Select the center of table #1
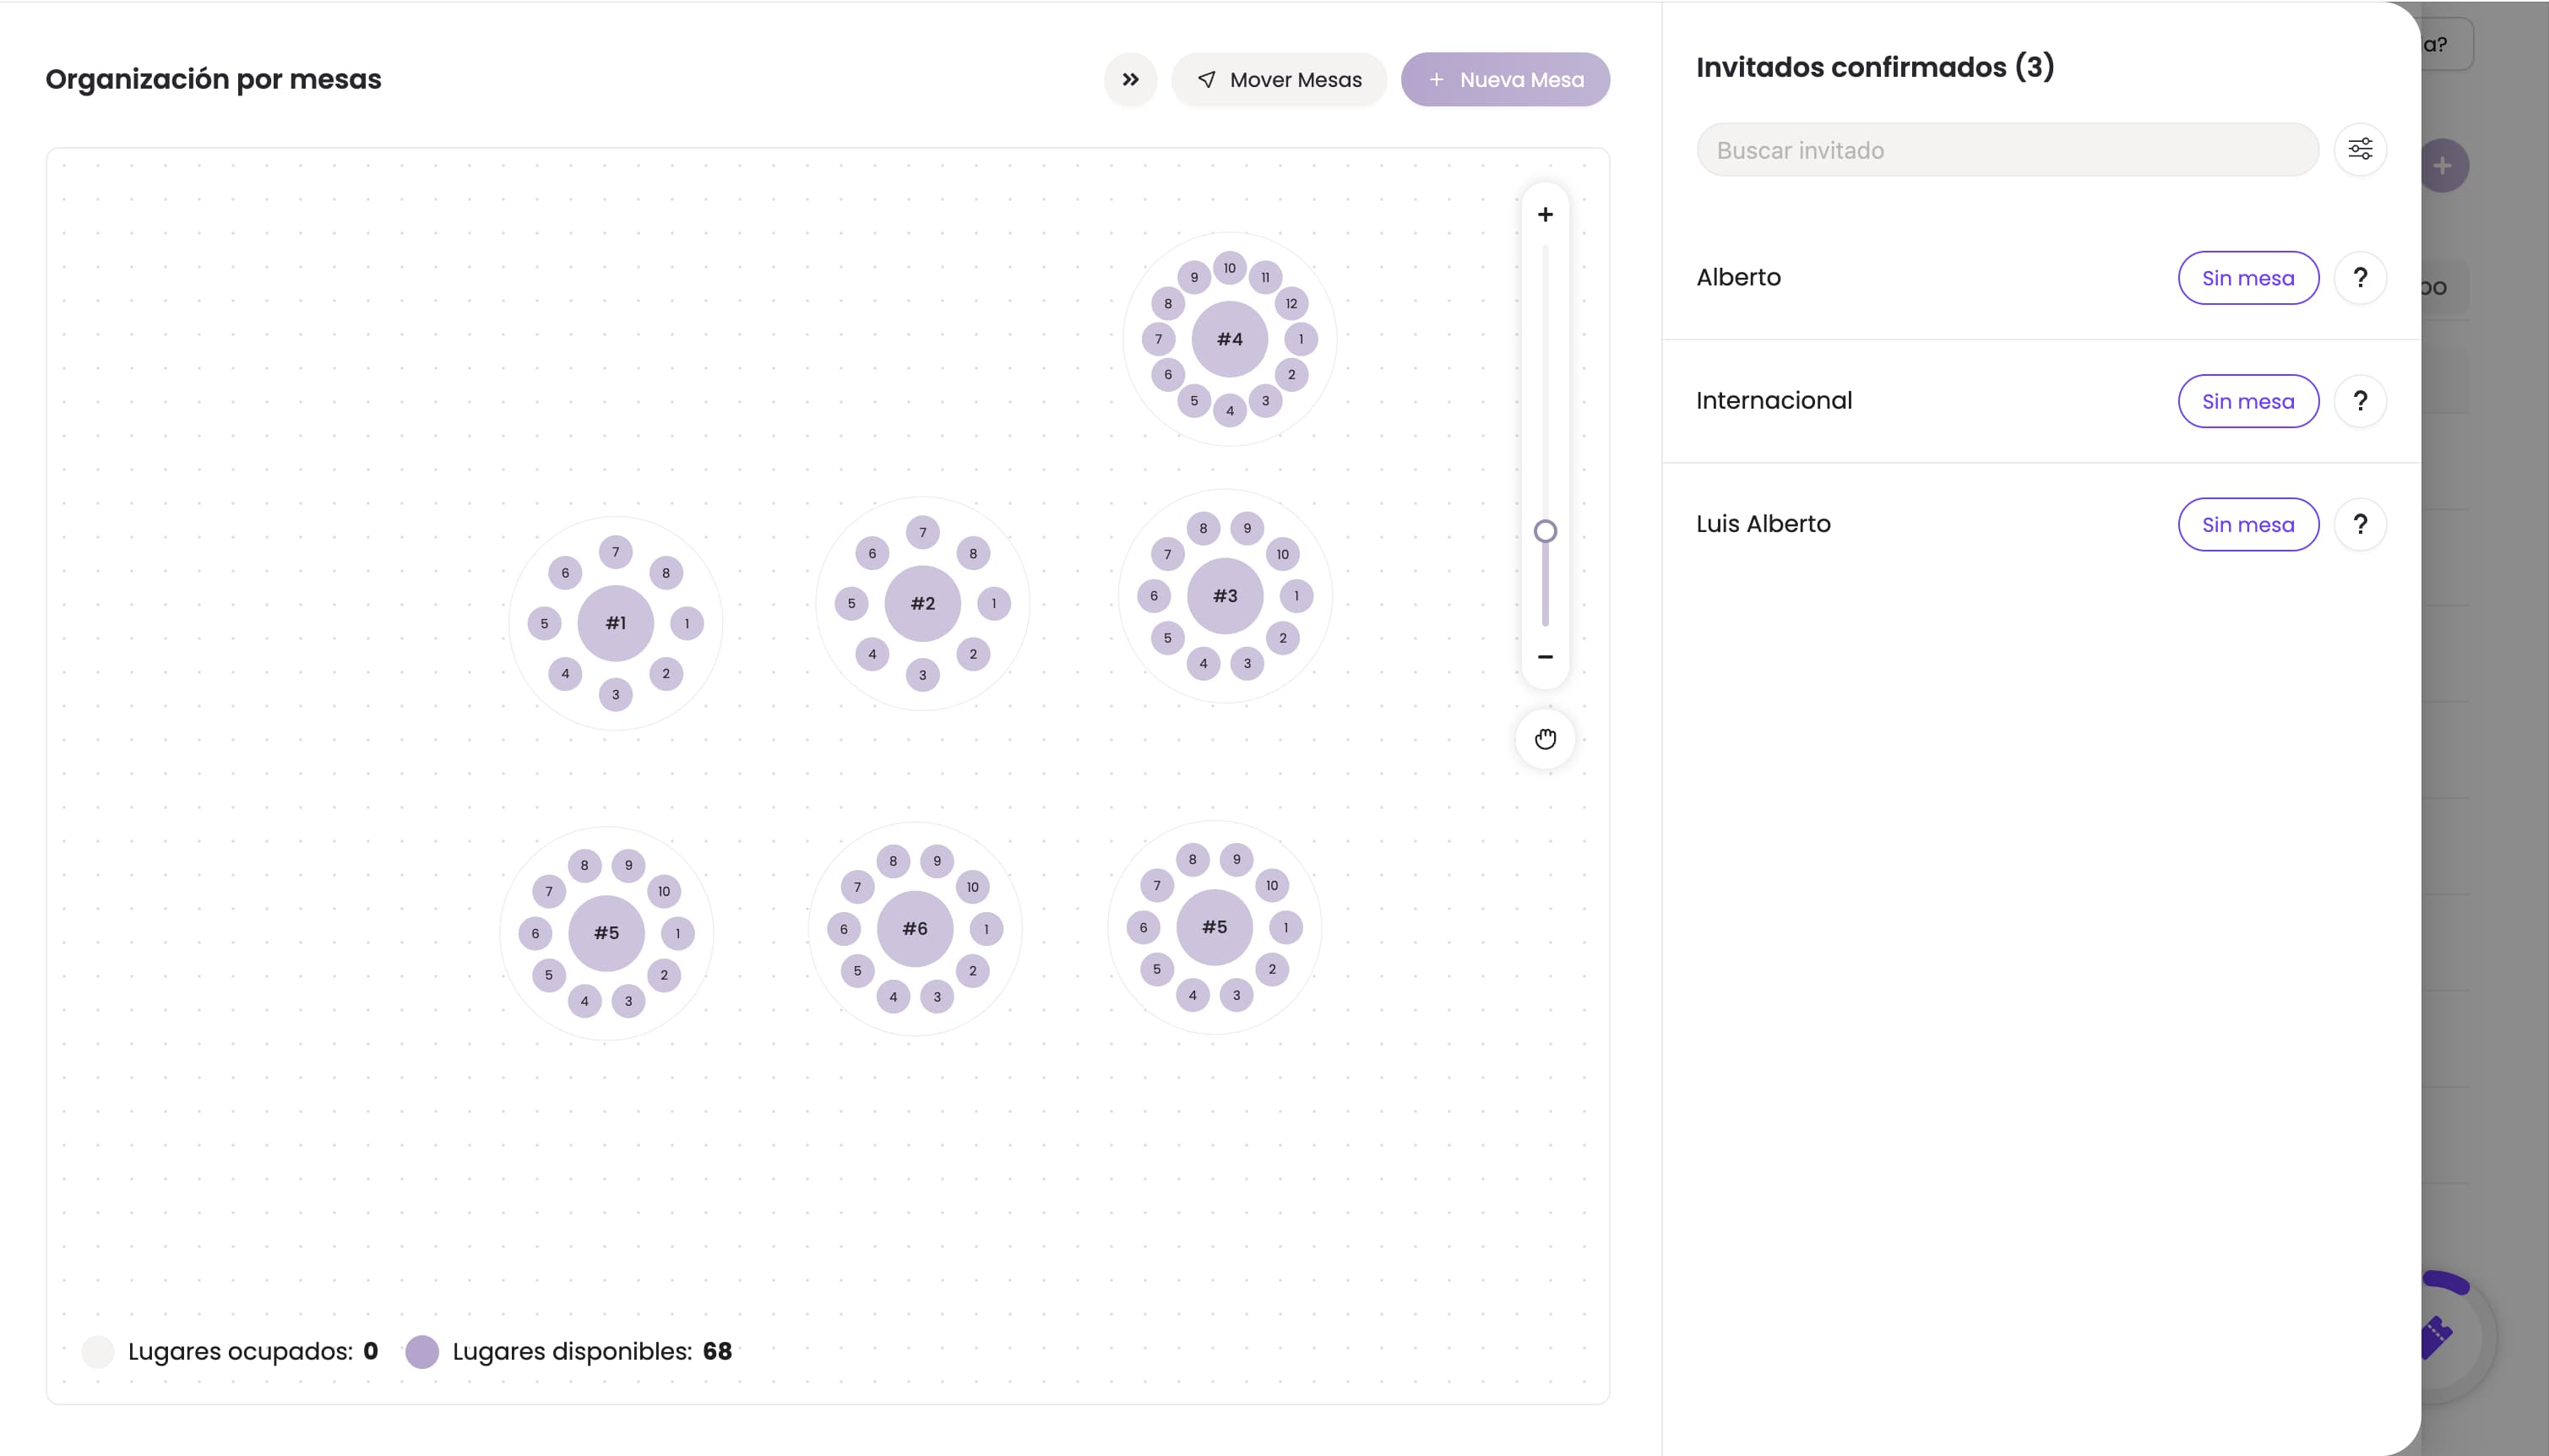The height and width of the screenshot is (1456, 2549). pyautogui.click(x=615, y=623)
